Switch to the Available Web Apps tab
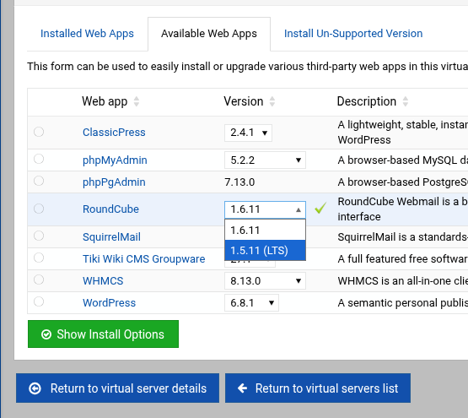The image size is (468, 418). [x=209, y=34]
